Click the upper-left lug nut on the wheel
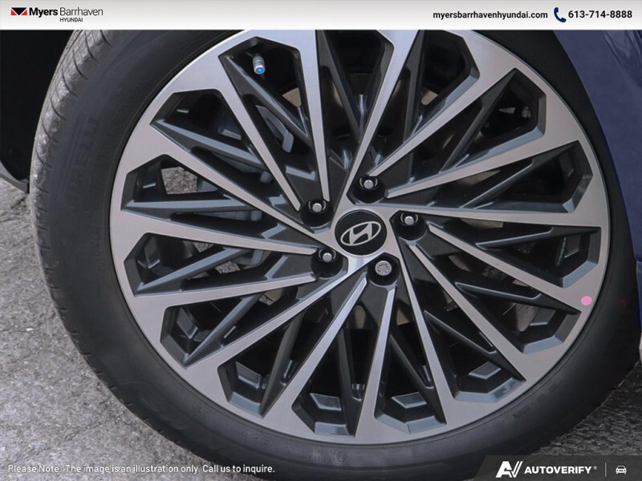642x481 pixels. pyautogui.click(x=316, y=207)
